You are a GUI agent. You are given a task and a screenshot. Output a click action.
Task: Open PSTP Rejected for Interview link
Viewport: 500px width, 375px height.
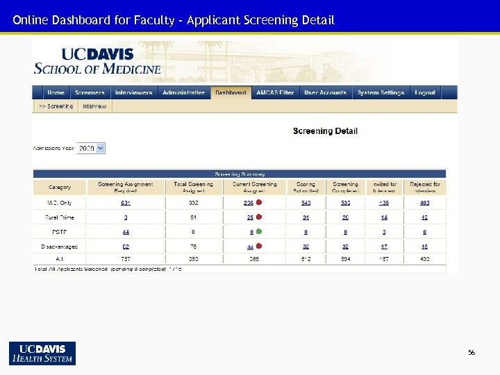pos(425,232)
